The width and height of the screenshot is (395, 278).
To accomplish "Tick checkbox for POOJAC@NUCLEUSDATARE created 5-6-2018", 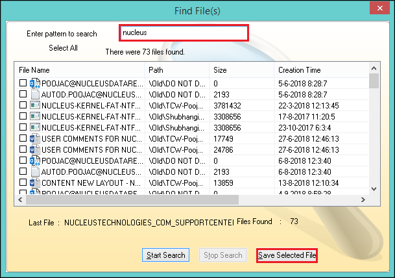I will tap(23, 82).
